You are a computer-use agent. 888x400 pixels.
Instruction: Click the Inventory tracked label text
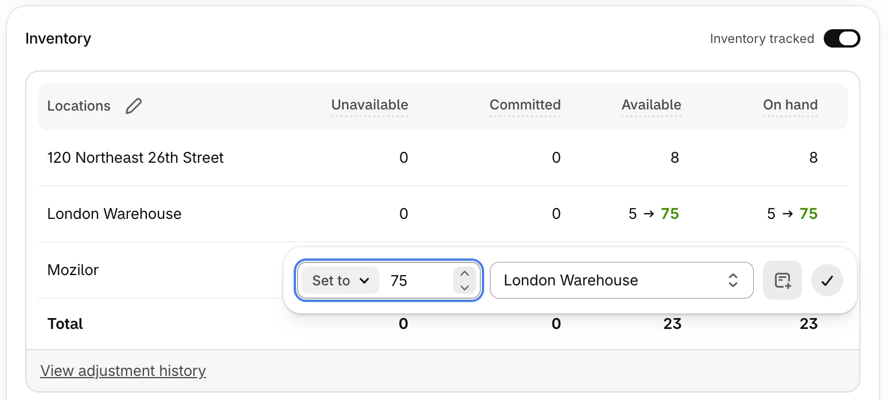pos(762,38)
